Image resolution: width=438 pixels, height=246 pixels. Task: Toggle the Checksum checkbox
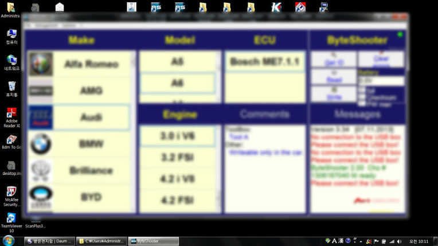coord(362,97)
